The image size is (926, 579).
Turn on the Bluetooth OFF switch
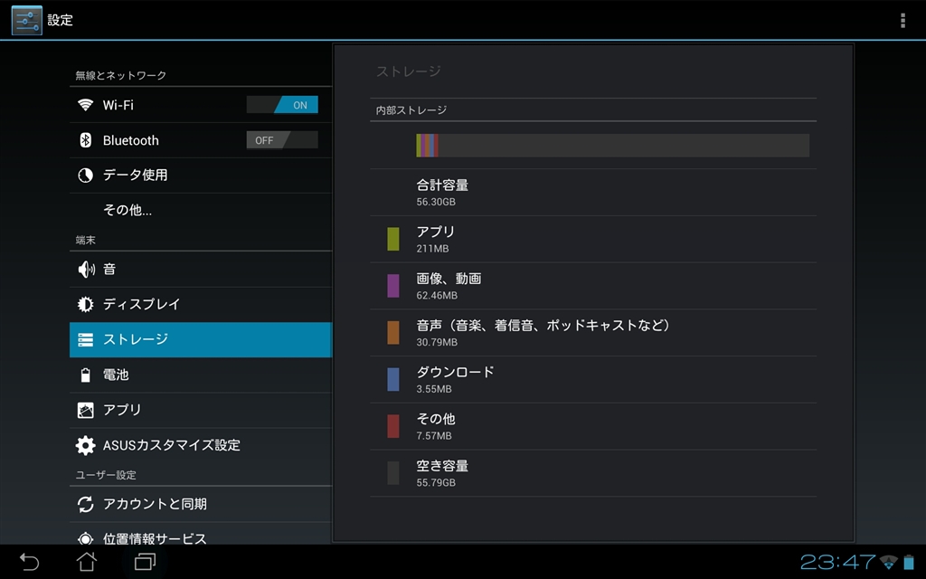coord(282,140)
